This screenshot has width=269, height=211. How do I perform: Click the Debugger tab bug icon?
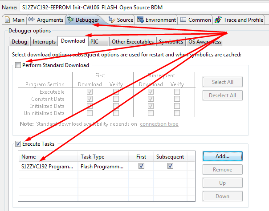tap(70, 20)
